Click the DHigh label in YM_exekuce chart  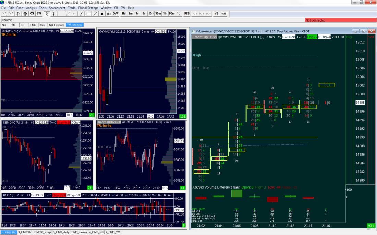tap(196, 55)
